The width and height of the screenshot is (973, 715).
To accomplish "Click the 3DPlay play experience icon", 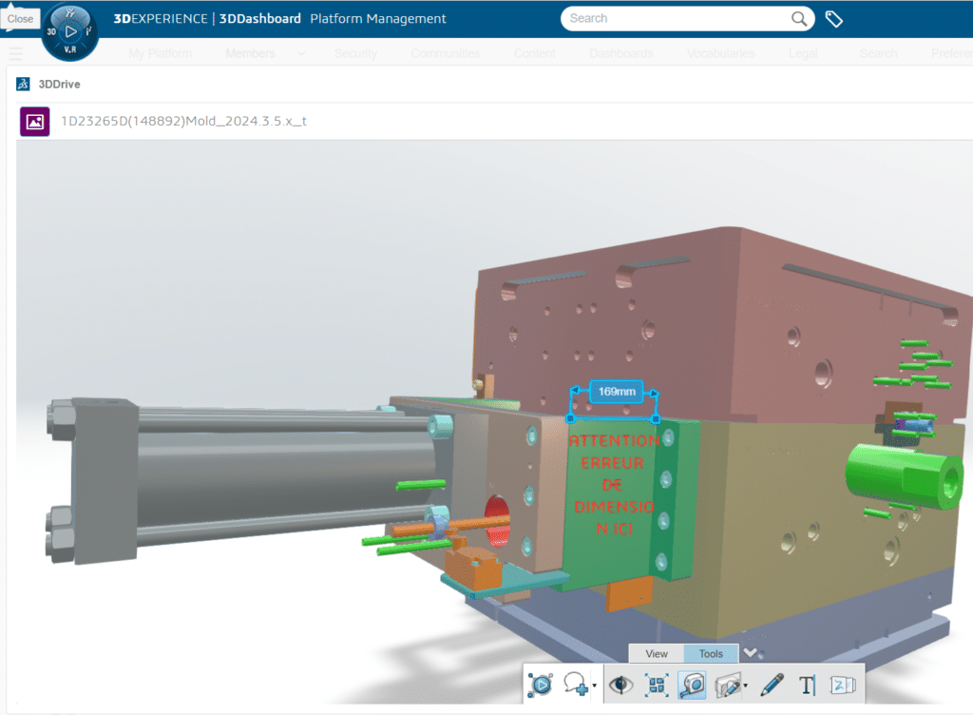I will (541, 685).
